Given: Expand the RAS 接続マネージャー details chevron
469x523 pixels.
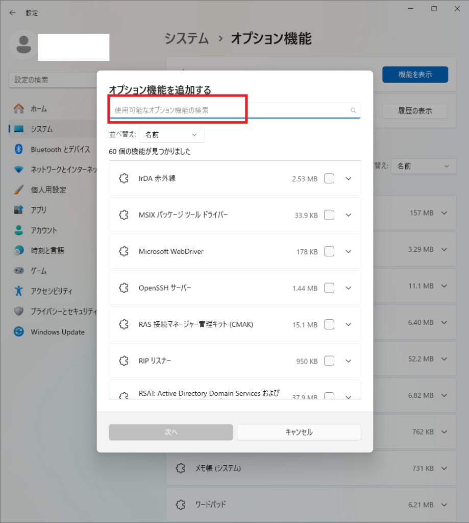Looking at the screenshot, I should tap(349, 324).
